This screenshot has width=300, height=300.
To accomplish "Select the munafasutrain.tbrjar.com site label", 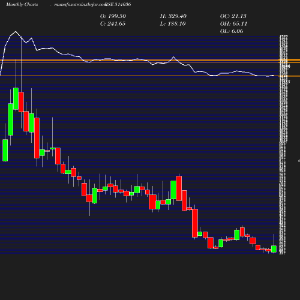I will 80,4.
